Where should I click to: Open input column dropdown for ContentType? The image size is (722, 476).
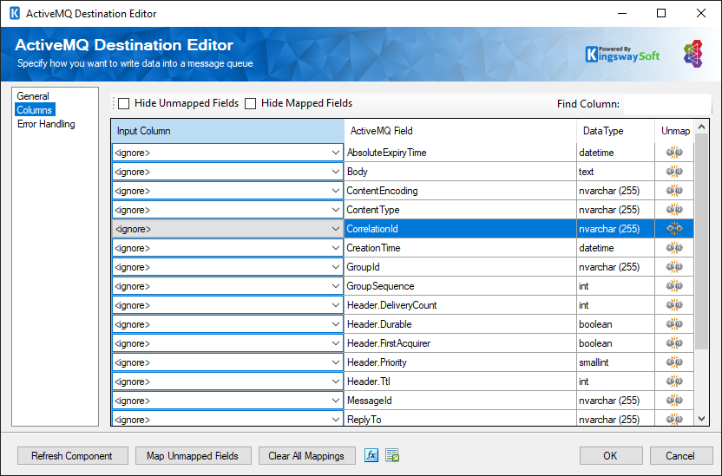336,210
